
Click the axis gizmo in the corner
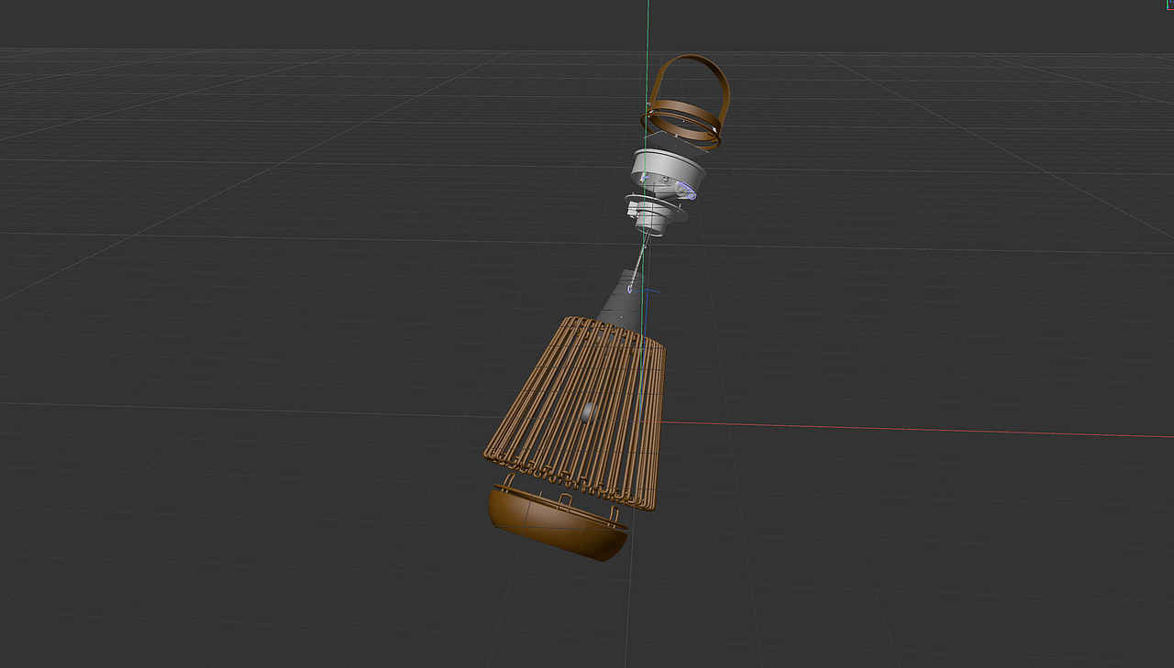click(1169, 5)
